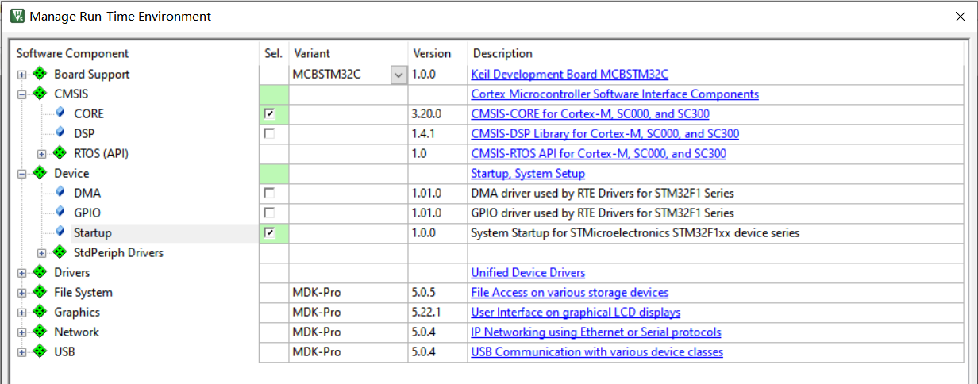The image size is (978, 384).
Task: Click the Variant column header
Action: tap(312, 54)
